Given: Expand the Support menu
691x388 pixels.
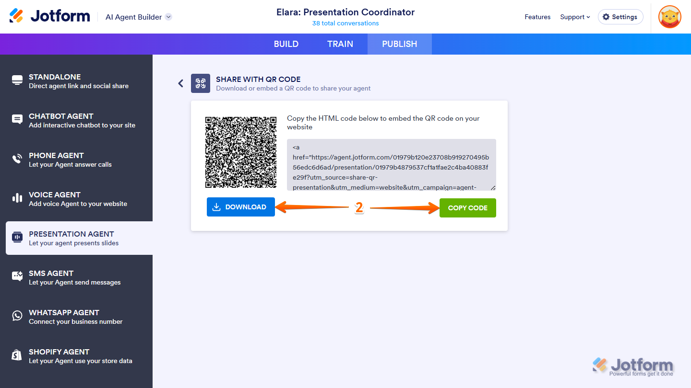Looking at the screenshot, I should pos(575,17).
